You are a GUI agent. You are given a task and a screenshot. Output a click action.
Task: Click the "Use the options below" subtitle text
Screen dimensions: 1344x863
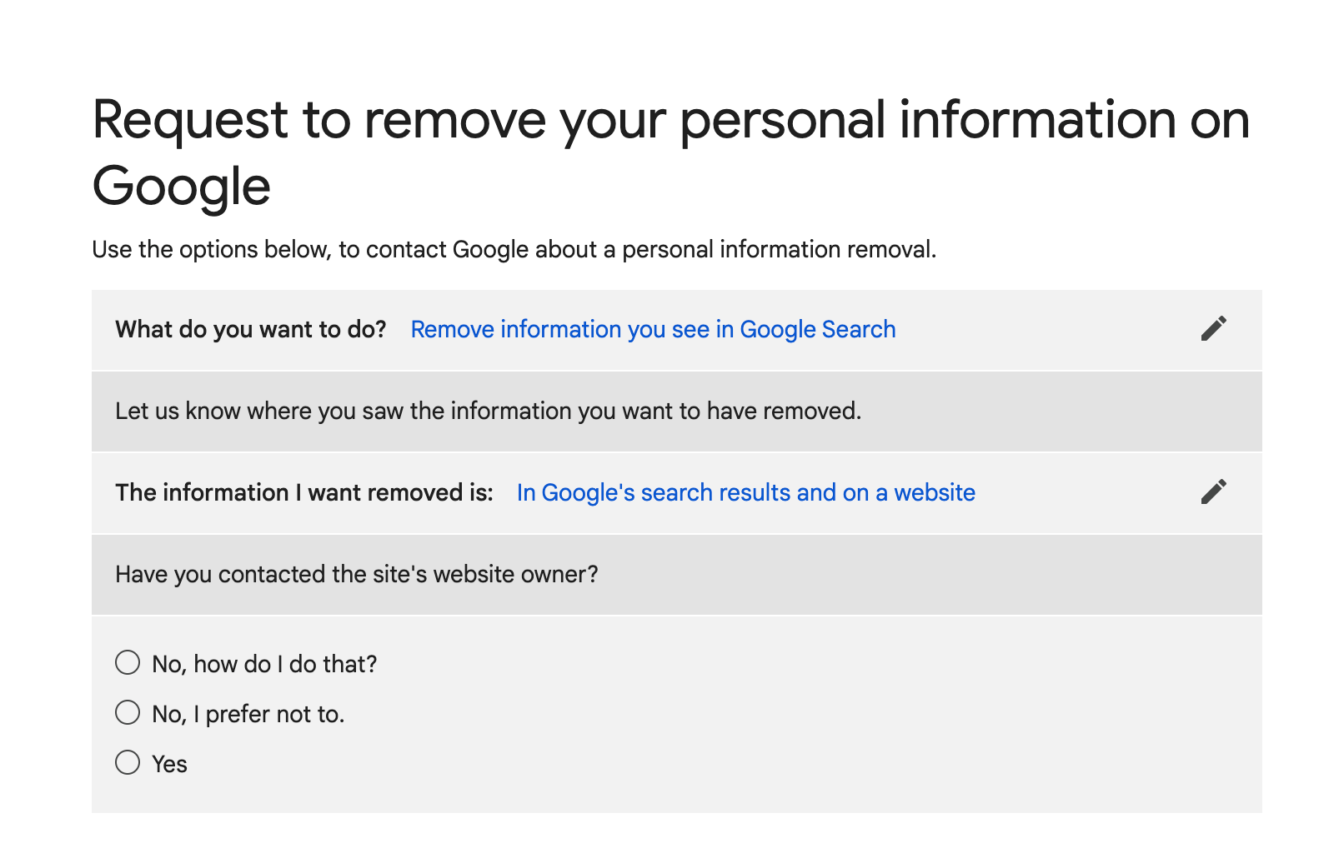tap(514, 250)
